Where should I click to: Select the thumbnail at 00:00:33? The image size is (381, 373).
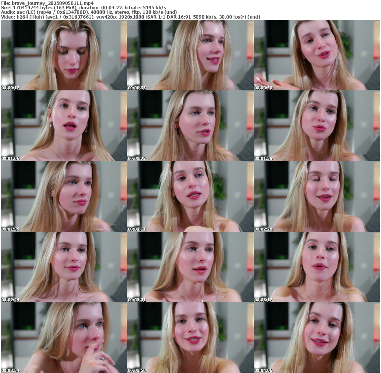point(190,55)
